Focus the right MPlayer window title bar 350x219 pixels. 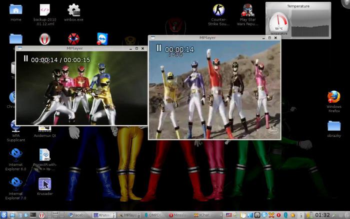click(x=207, y=38)
